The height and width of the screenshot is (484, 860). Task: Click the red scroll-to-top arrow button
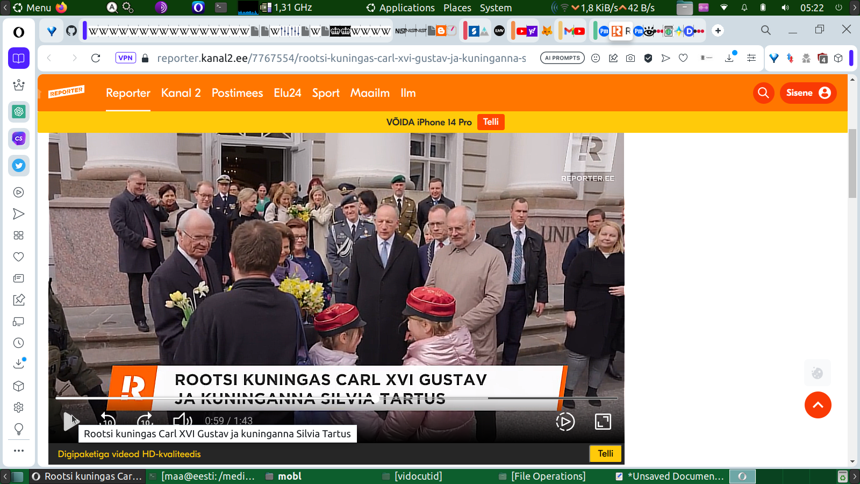click(818, 405)
